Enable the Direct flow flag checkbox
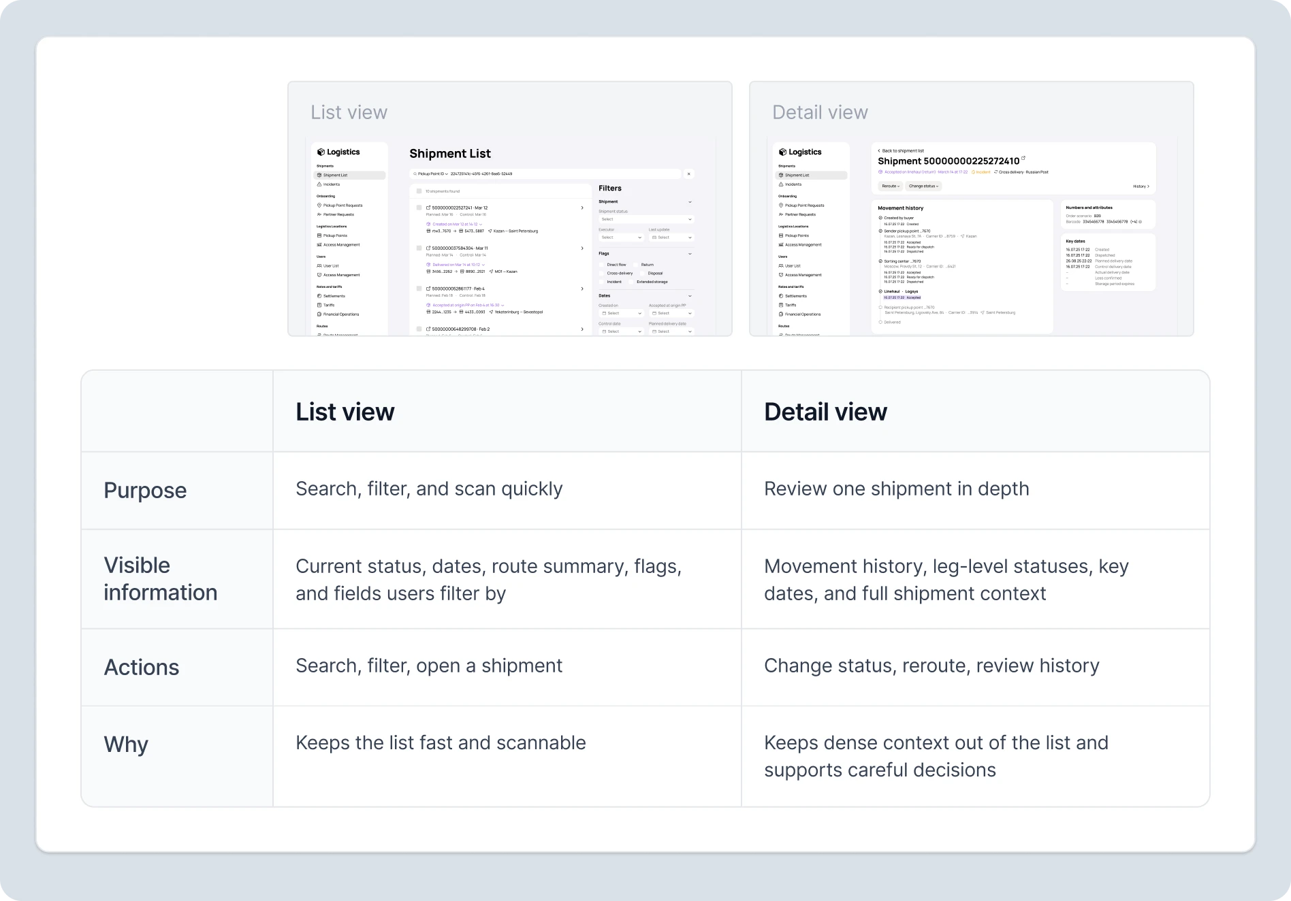Viewport: 1291px width, 901px height. coord(602,265)
